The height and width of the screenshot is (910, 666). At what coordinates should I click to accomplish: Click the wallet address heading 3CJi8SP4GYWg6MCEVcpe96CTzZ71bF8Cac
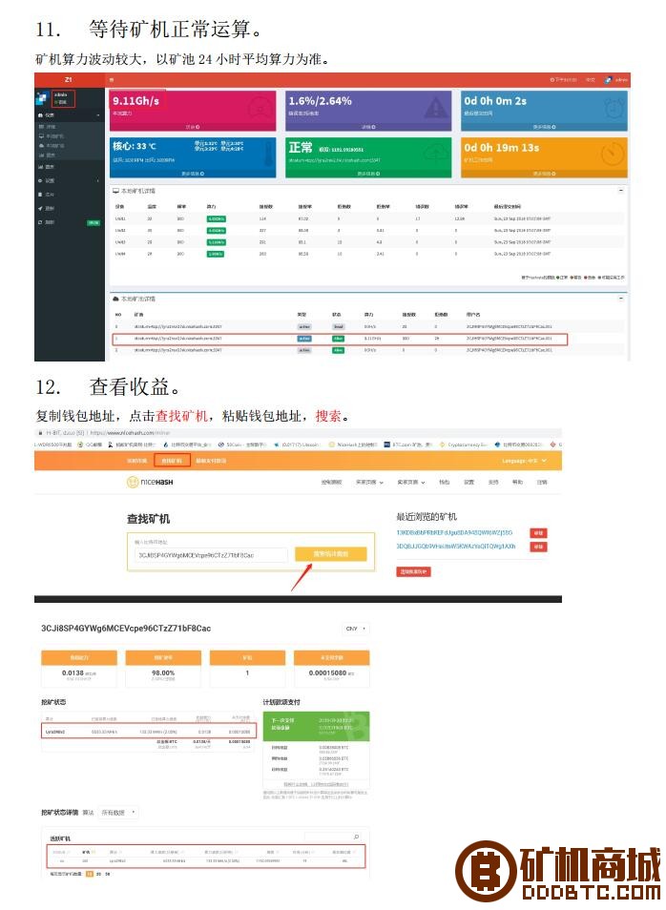[126, 629]
